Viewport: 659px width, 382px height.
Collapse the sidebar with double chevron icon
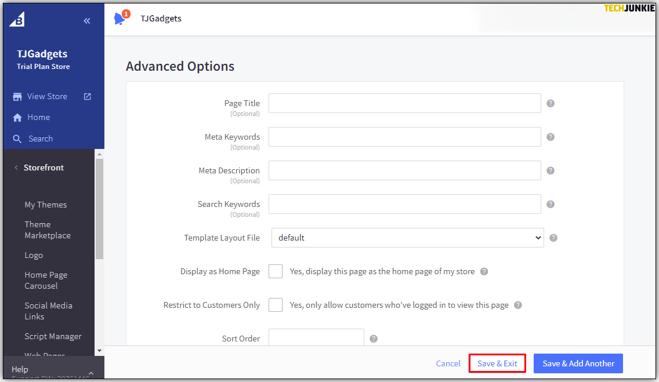click(87, 21)
